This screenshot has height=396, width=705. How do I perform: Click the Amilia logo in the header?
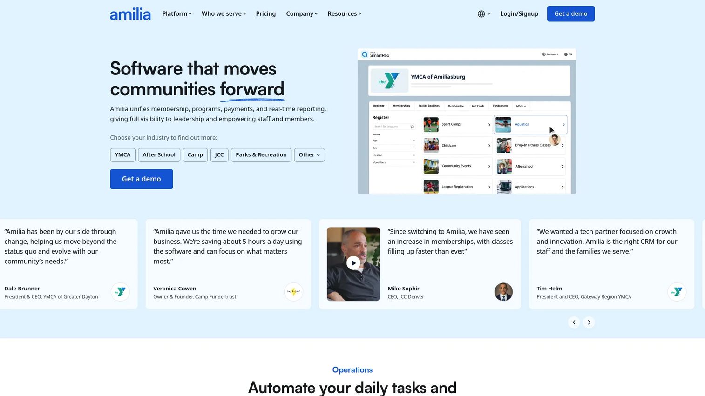click(130, 14)
